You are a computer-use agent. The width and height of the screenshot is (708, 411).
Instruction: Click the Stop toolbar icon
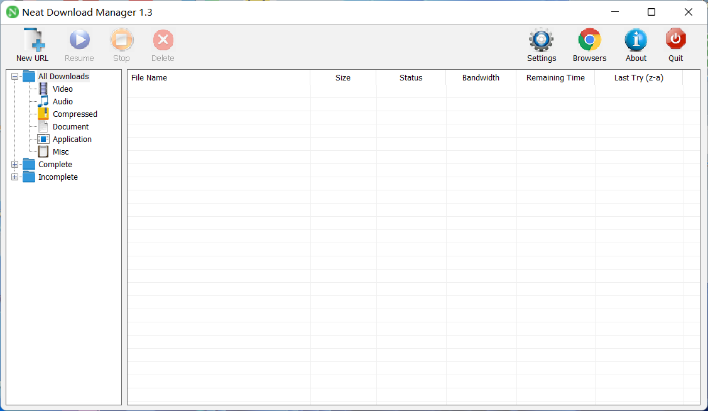pyautogui.click(x=121, y=40)
